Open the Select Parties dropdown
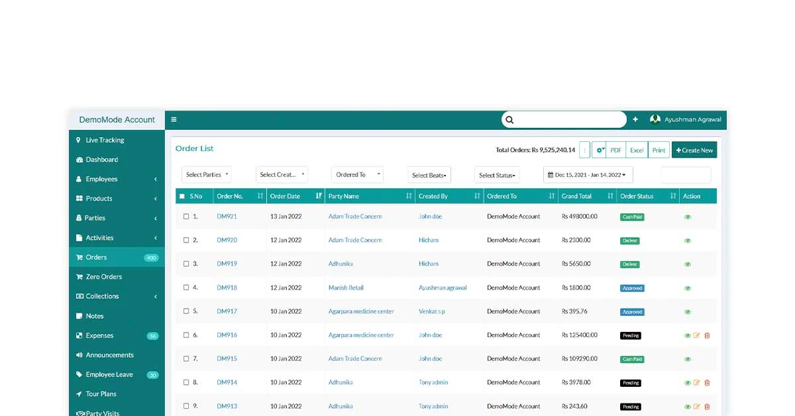The height and width of the screenshot is (416, 795). point(206,174)
